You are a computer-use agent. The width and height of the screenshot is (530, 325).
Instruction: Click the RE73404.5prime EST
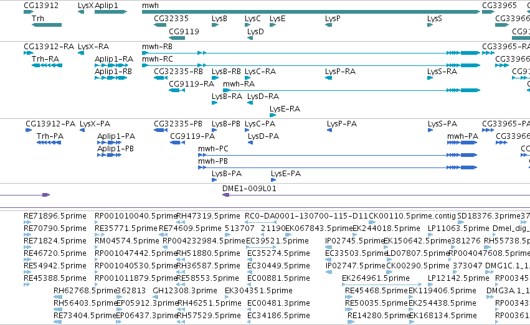point(58,322)
